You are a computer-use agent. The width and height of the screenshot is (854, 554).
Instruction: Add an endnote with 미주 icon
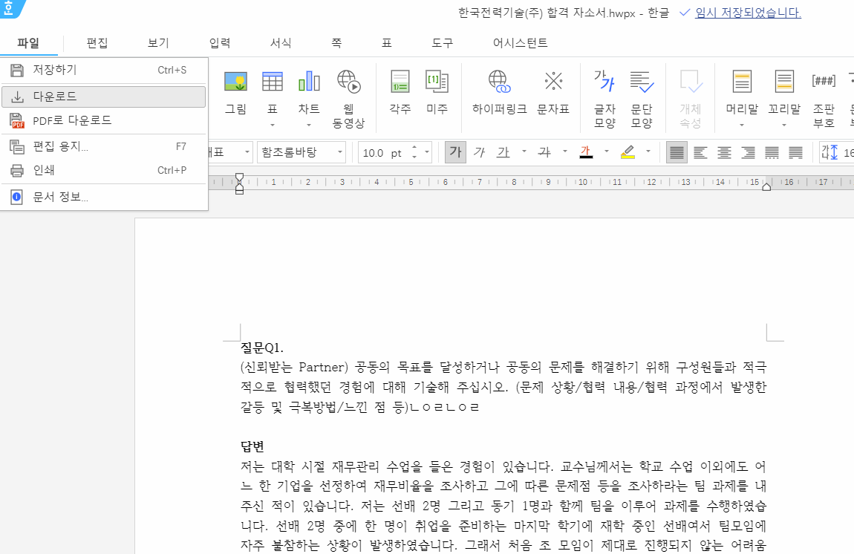[x=437, y=92]
